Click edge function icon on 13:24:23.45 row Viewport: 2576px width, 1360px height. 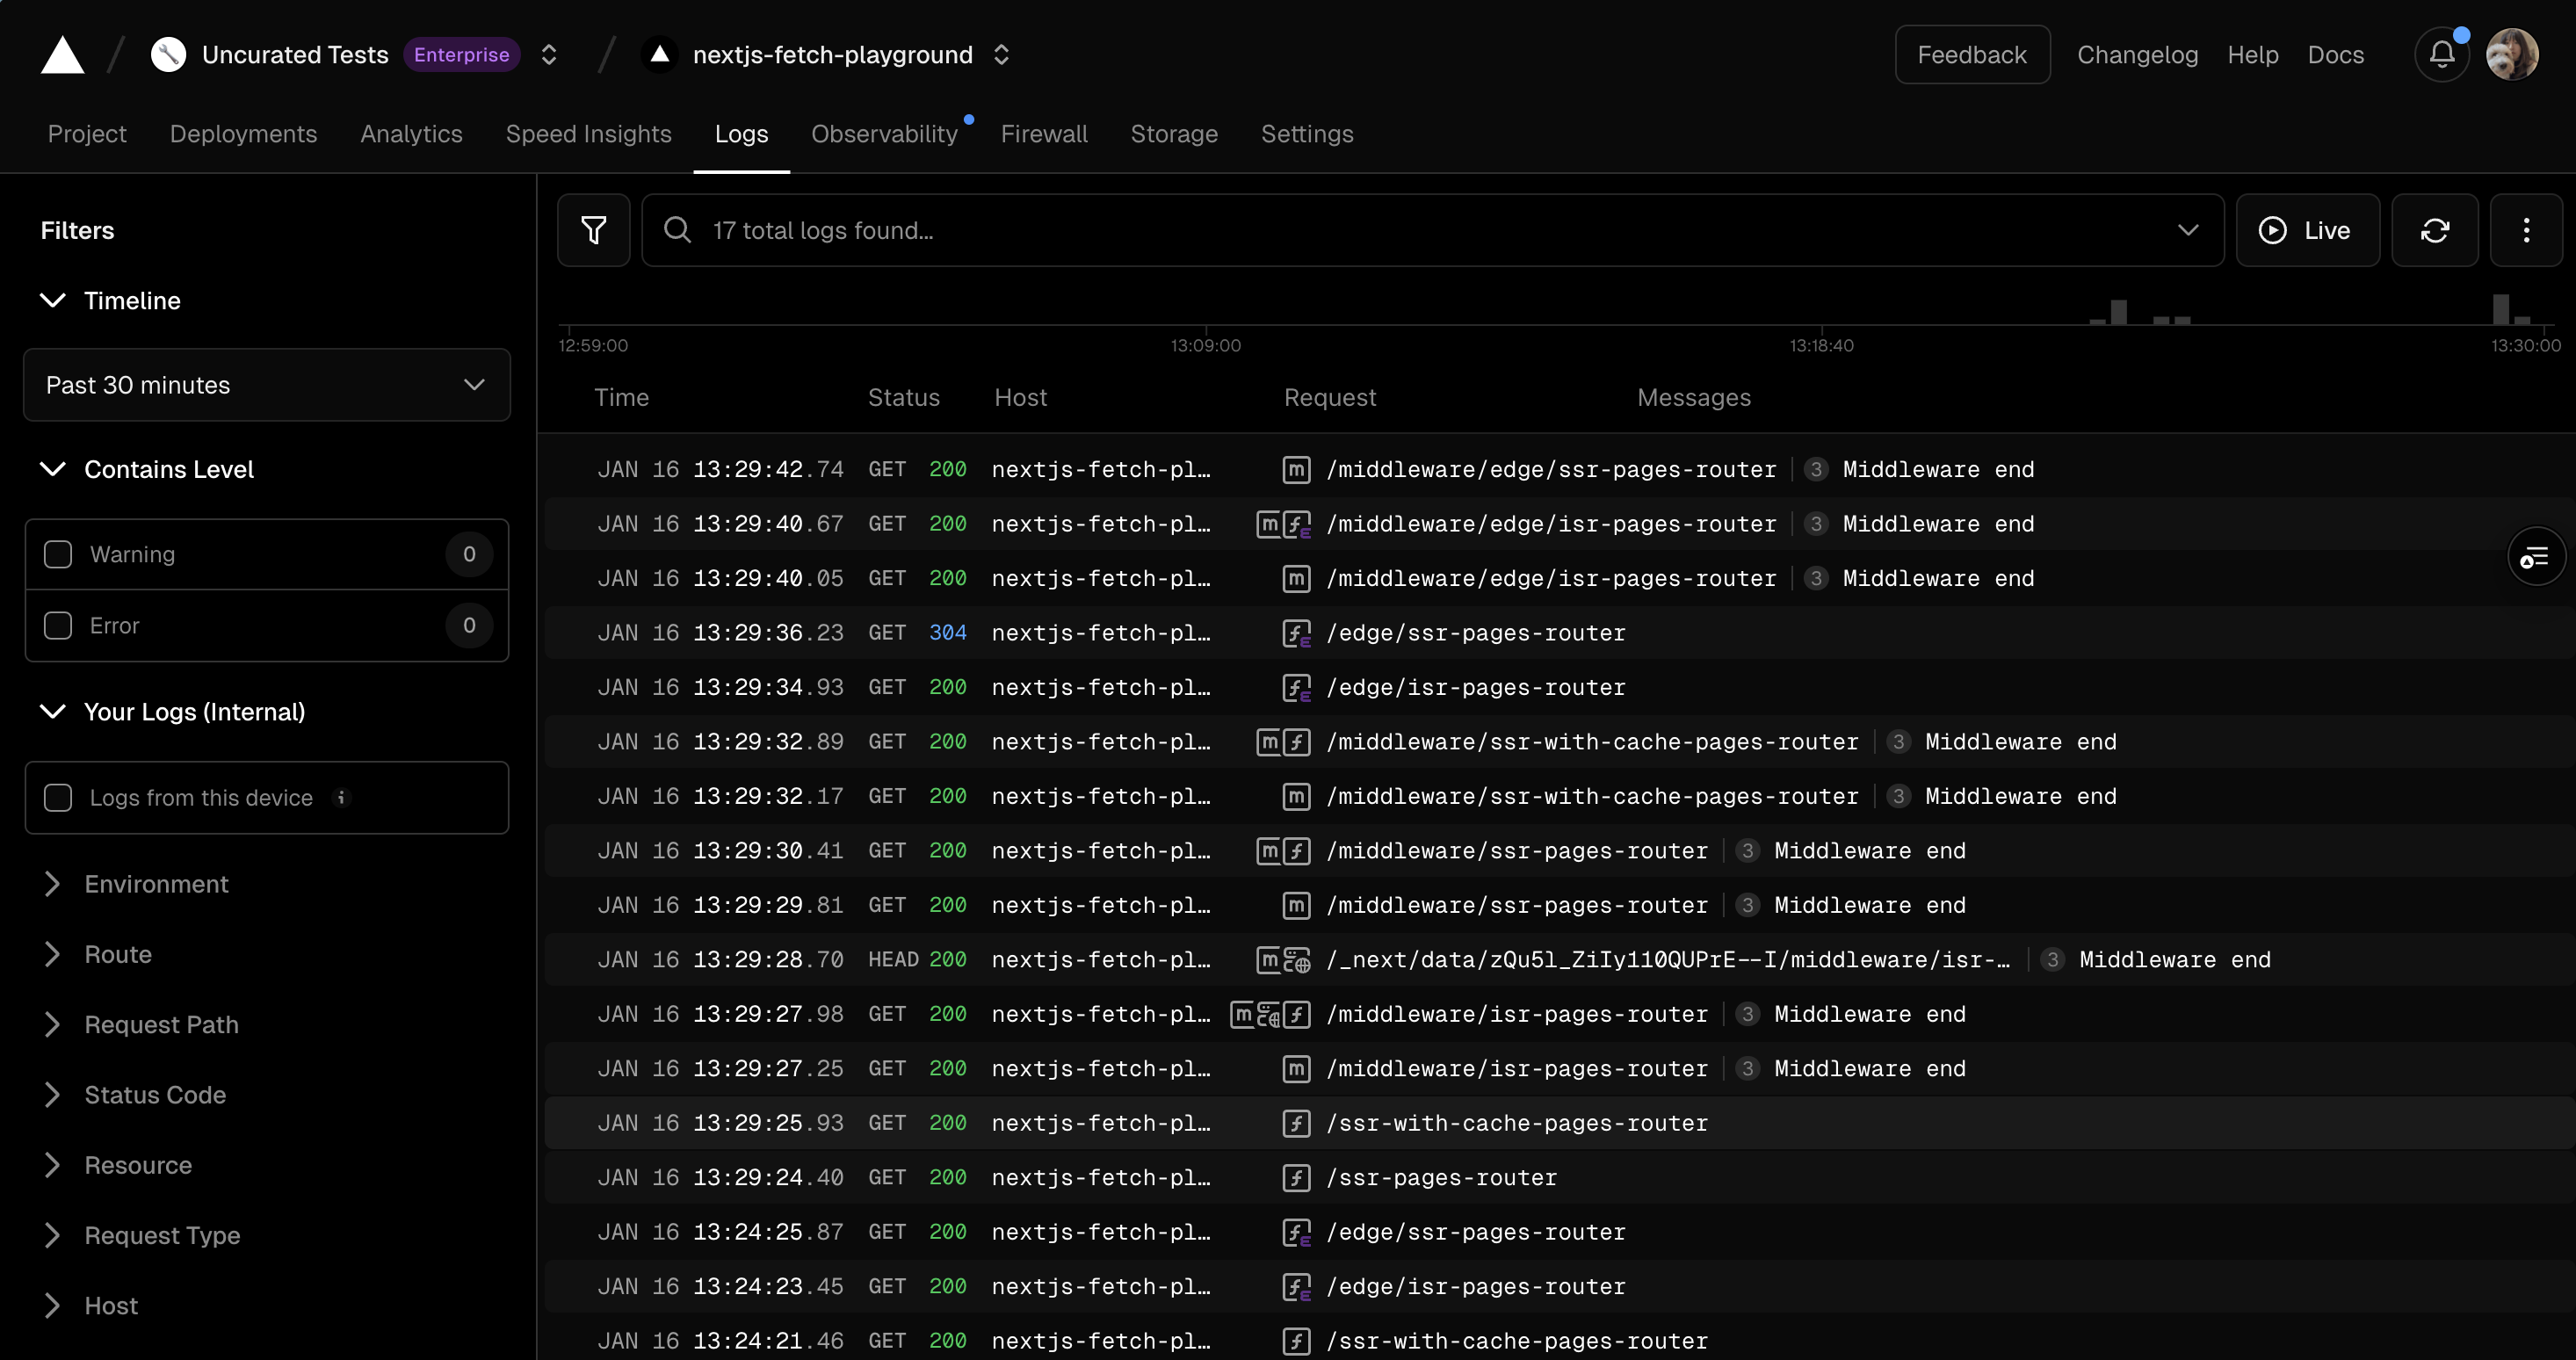click(1296, 1286)
